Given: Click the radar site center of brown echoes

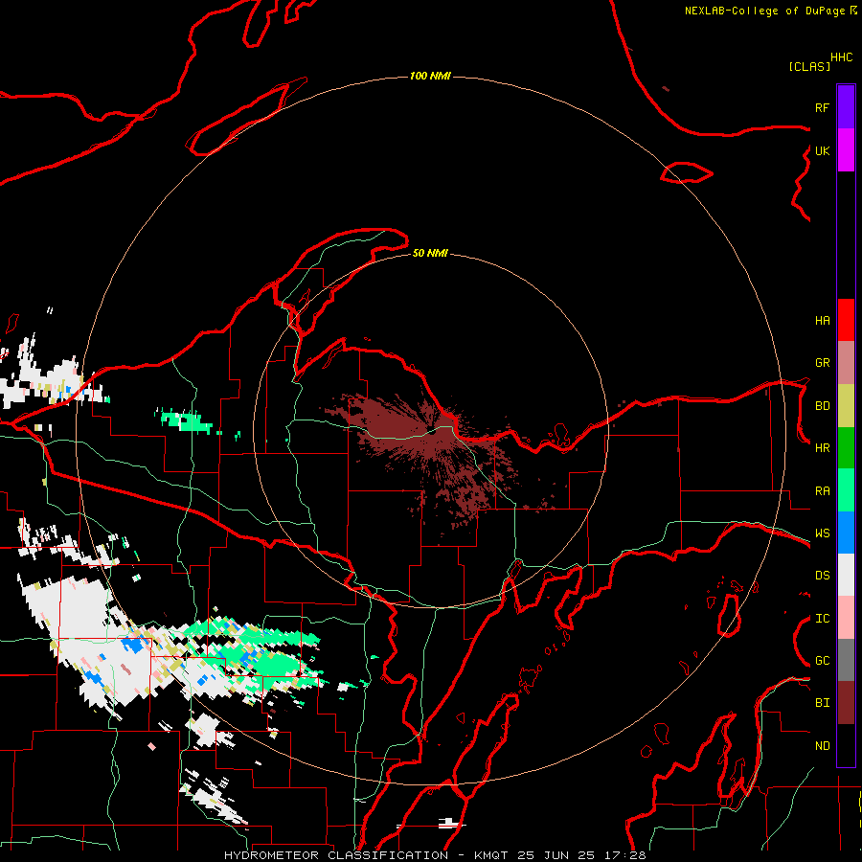Looking at the screenshot, I should coord(432,432).
